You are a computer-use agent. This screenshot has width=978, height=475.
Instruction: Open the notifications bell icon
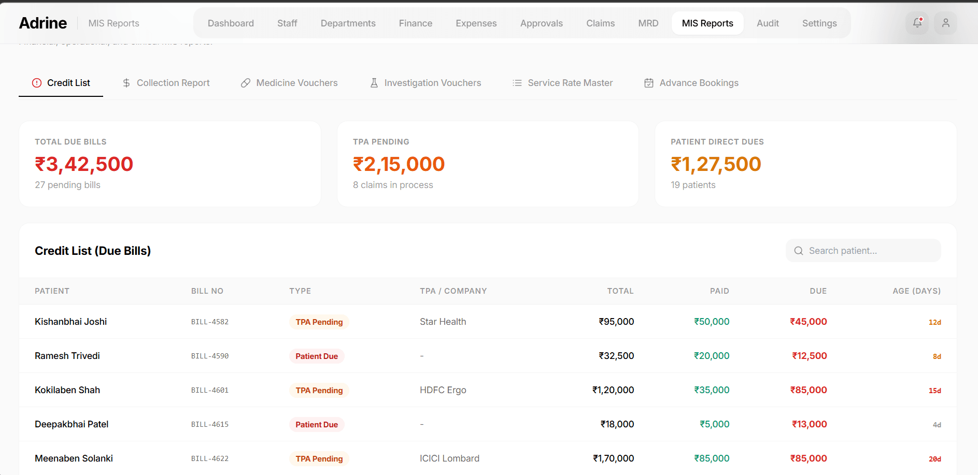click(x=917, y=23)
